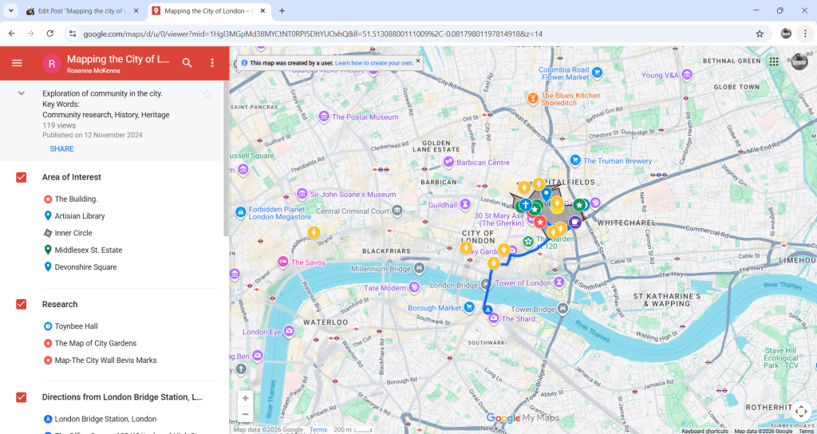The image size is (817, 434).
Task: Uncheck the Area of Interest layer checkbox
Action: [22, 177]
